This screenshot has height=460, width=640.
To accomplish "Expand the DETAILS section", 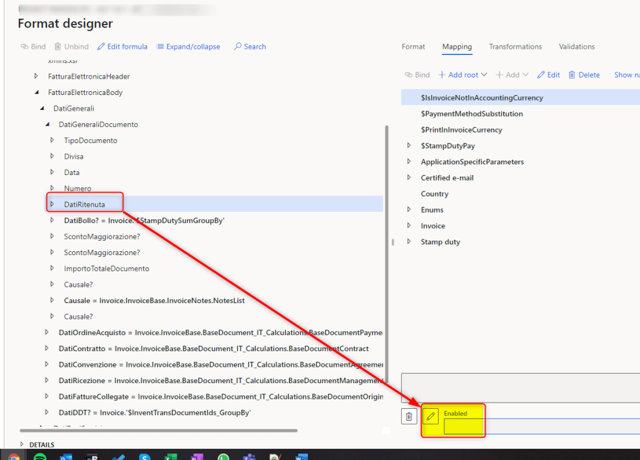I will pyautogui.click(x=23, y=444).
